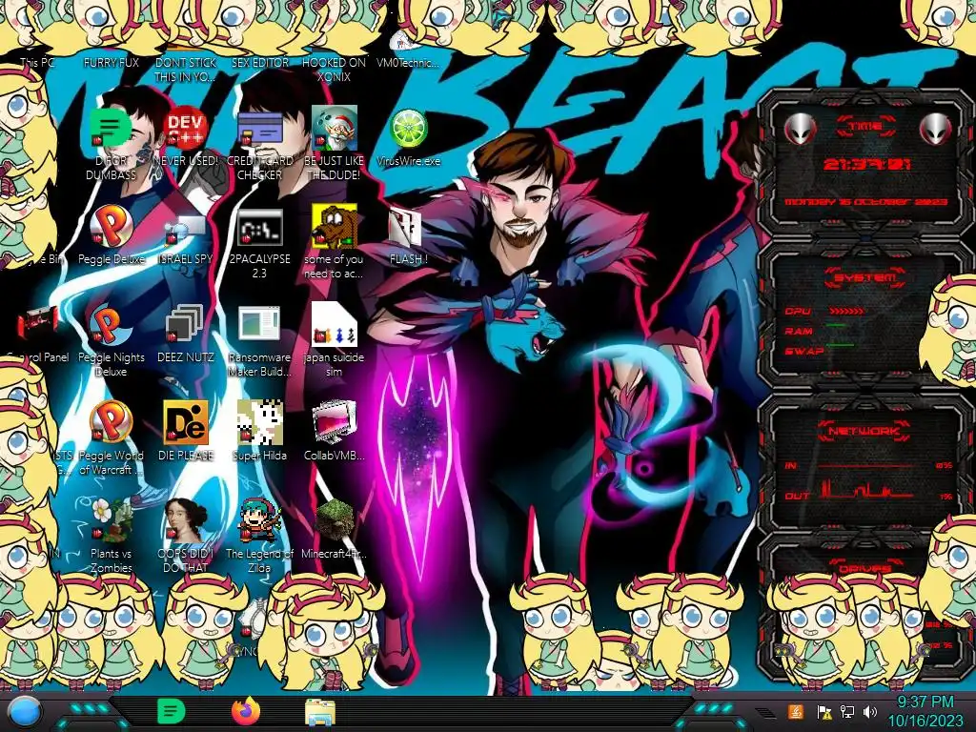
Task: Open Action Center flag tray icon
Action: 823,712
